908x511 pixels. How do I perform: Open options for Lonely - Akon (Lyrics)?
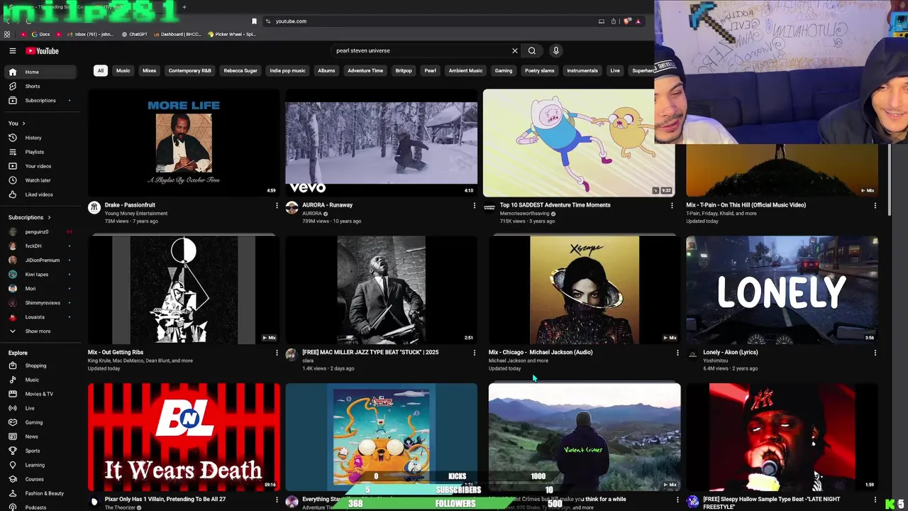[x=875, y=353]
